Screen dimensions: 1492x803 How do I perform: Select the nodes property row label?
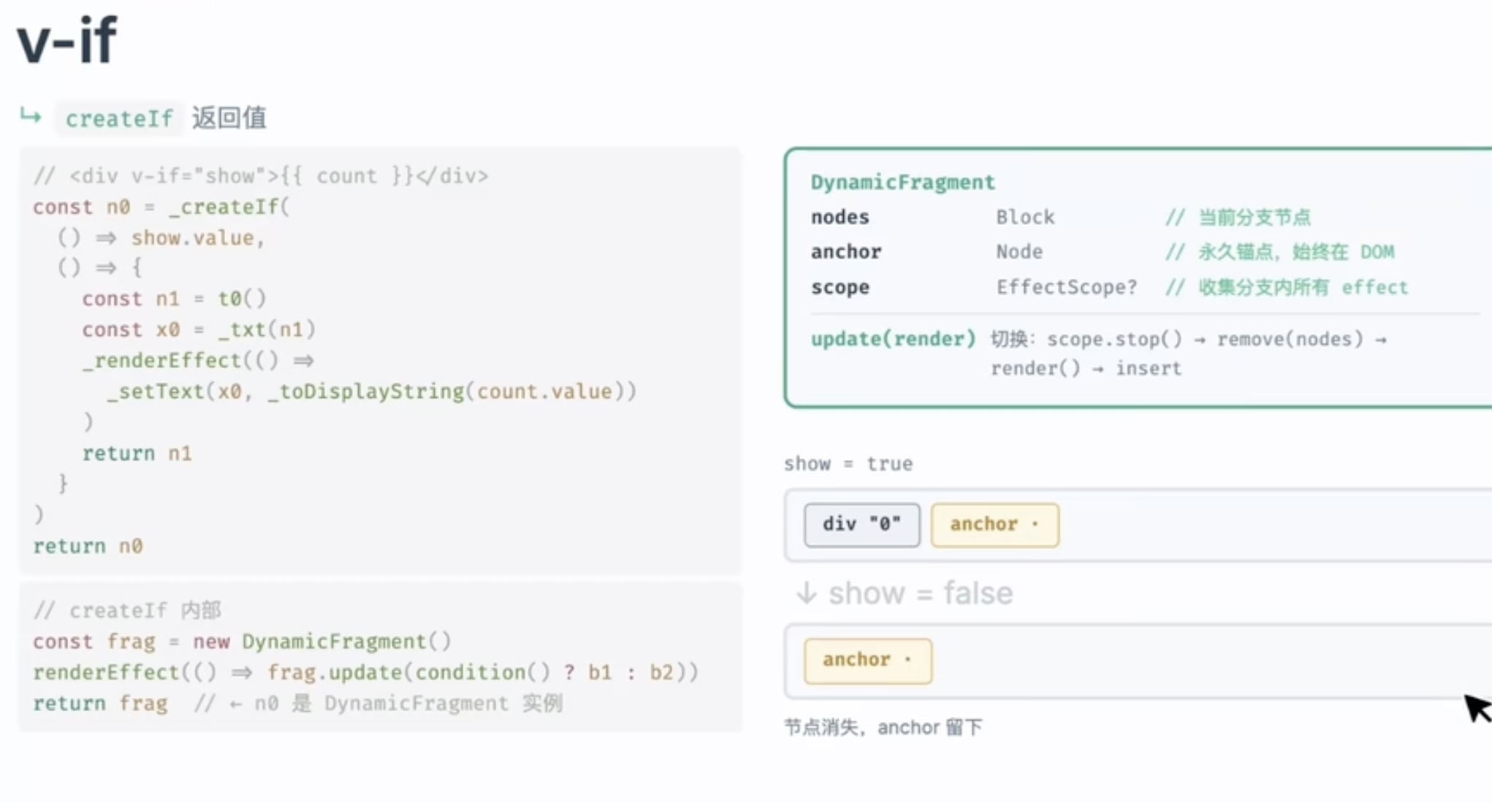(x=840, y=217)
